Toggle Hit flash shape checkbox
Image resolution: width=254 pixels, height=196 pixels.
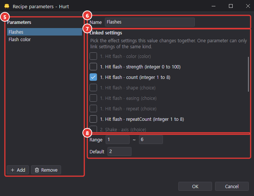(x=93, y=88)
